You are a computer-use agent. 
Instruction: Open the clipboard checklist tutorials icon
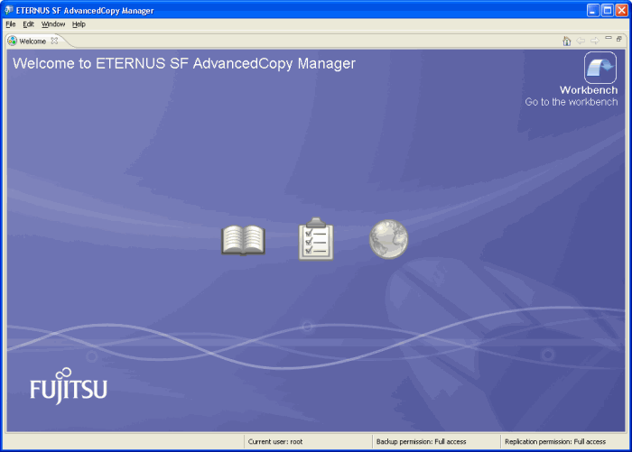click(316, 239)
